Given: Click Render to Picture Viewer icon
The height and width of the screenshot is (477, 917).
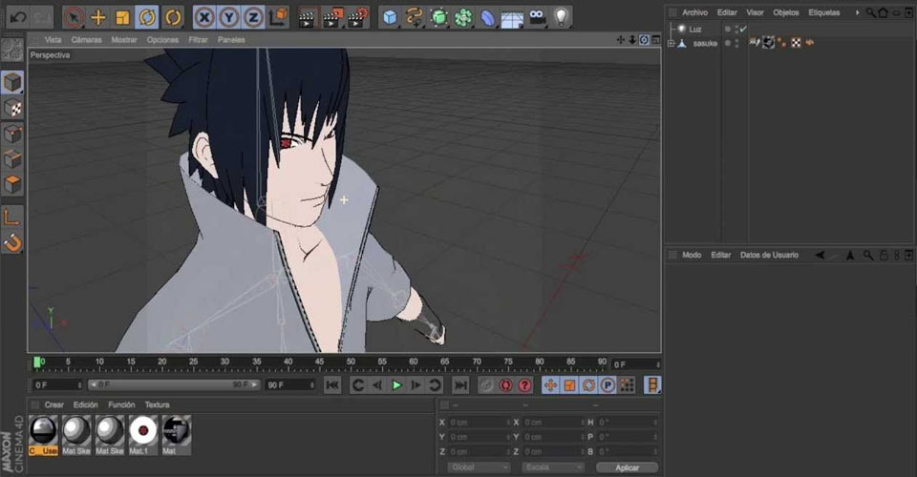Looking at the screenshot, I should coord(332,17).
